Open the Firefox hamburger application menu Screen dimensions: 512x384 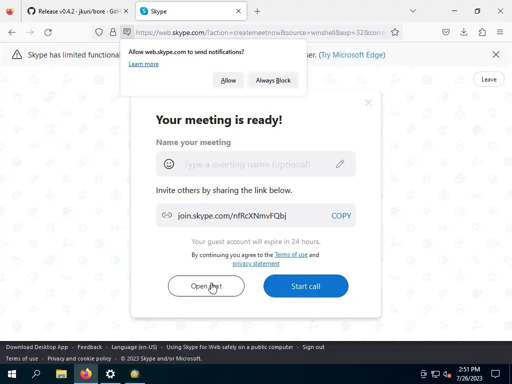(x=500, y=32)
